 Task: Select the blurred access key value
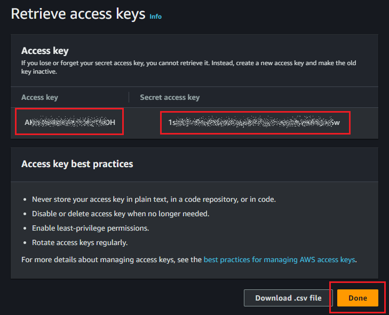pos(69,122)
